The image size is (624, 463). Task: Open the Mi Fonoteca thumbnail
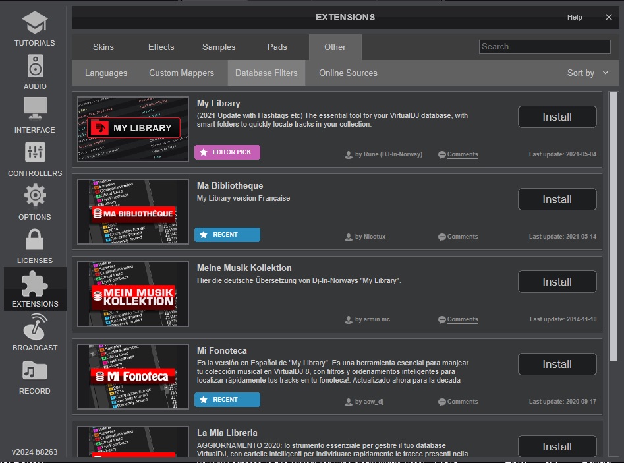133,377
